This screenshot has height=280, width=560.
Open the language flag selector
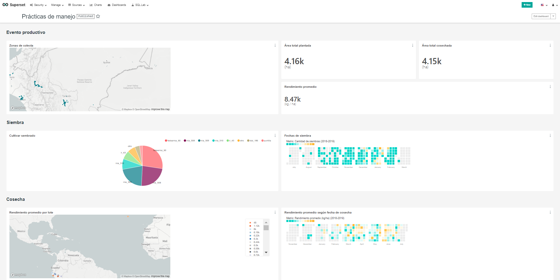pyautogui.click(x=544, y=5)
